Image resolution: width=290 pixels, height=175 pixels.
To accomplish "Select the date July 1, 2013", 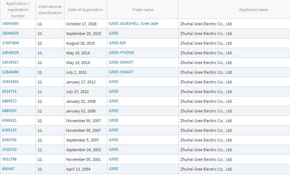I will [76, 72].
